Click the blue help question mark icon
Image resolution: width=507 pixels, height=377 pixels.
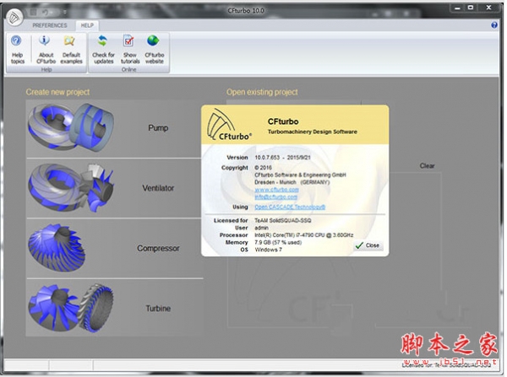tap(494, 24)
